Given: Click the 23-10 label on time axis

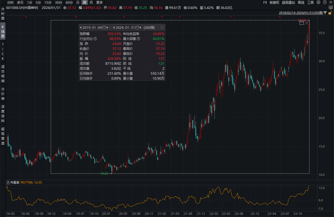Looking at the screenshot, I should point(298,214).
